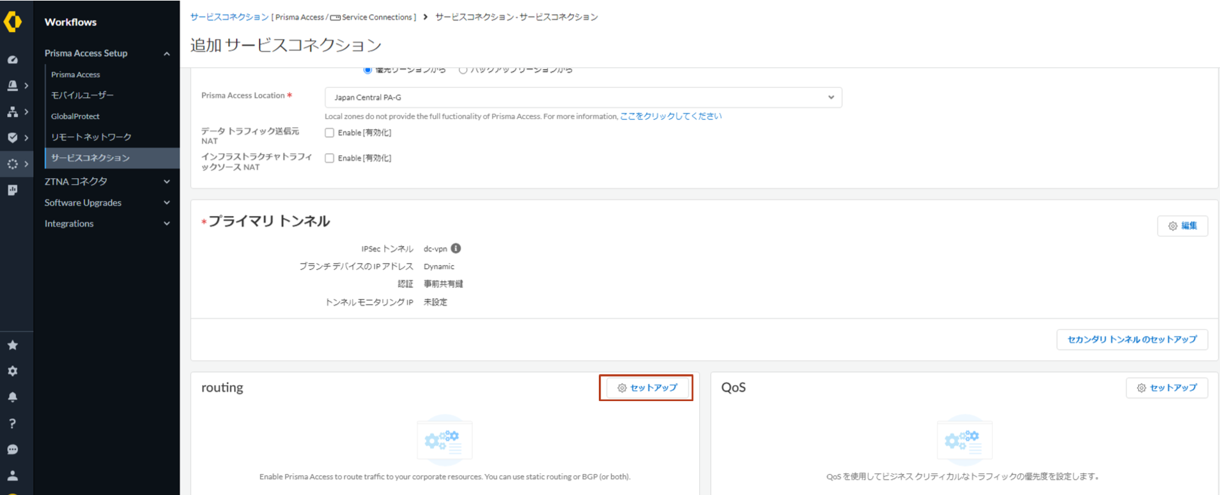Enable infrastructure traffic source NAT checkbox
This screenshot has height=495, width=1220.
pyautogui.click(x=330, y=158)
